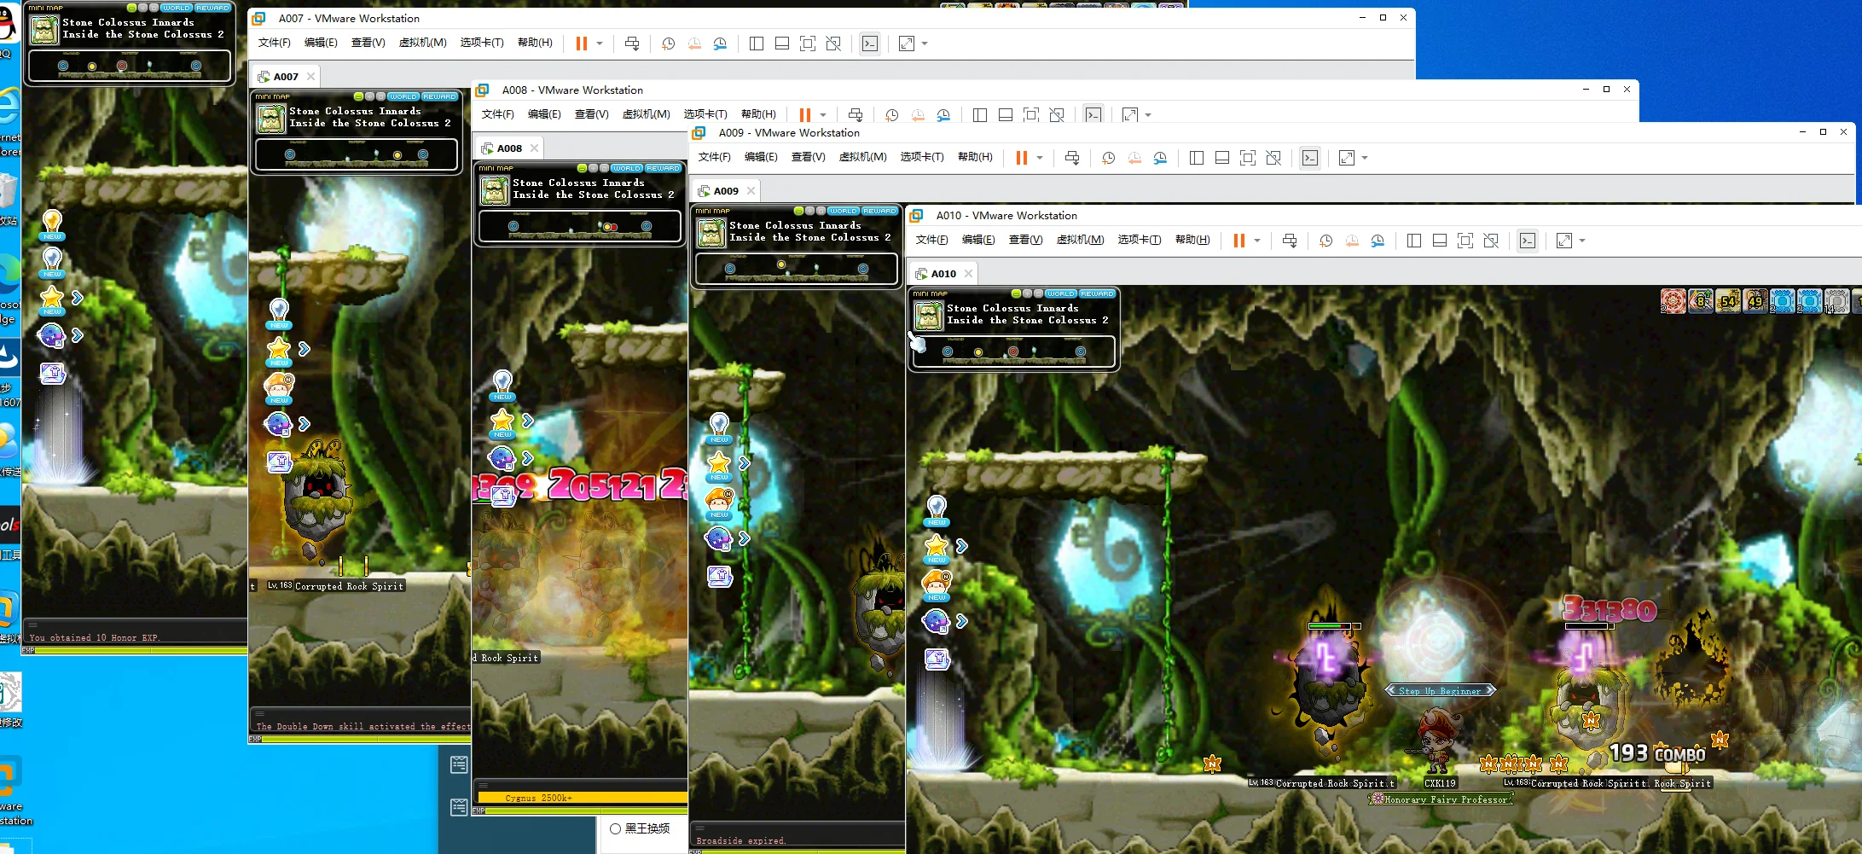
Task: Click REWARD button on A008 mini map
Action: tap(664, 169)
